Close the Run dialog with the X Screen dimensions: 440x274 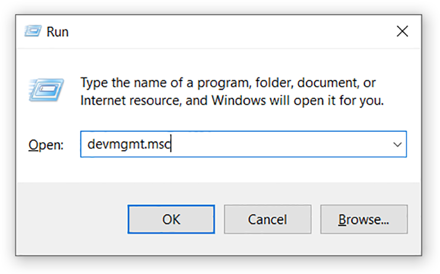pos(402,31)
